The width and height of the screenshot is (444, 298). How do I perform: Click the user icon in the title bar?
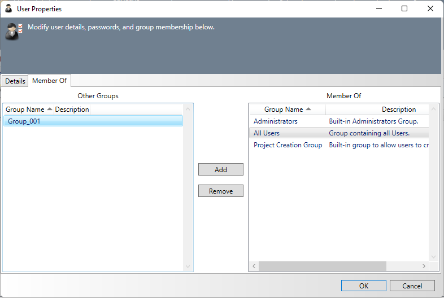coord(8,9)
